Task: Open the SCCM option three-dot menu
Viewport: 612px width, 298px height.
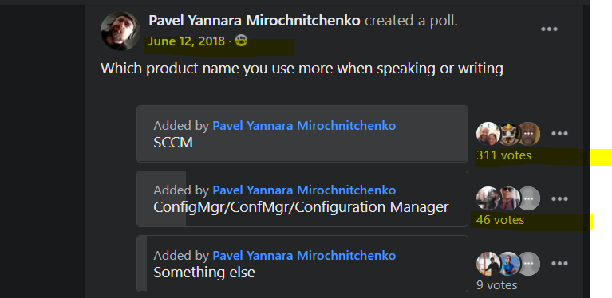Action: point(559,134)
